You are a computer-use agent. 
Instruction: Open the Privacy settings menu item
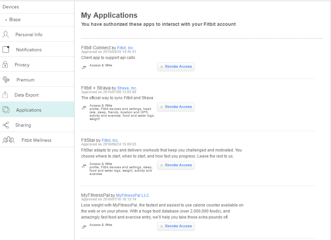click(22, 65)
